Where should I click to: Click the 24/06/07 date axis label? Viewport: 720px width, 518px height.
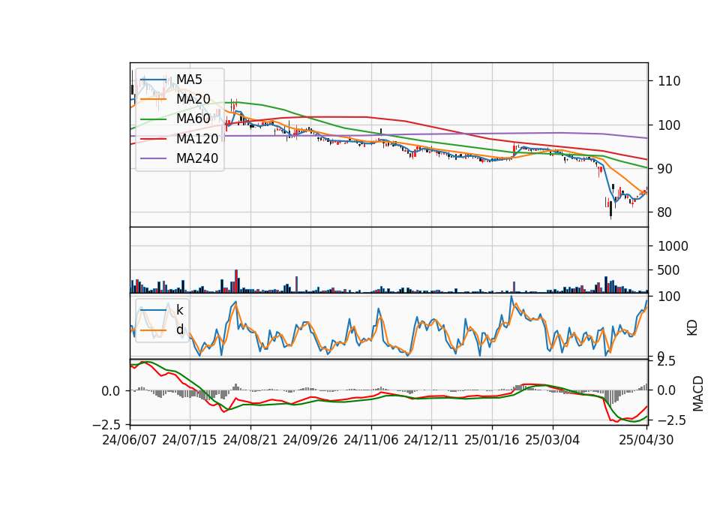130,440
